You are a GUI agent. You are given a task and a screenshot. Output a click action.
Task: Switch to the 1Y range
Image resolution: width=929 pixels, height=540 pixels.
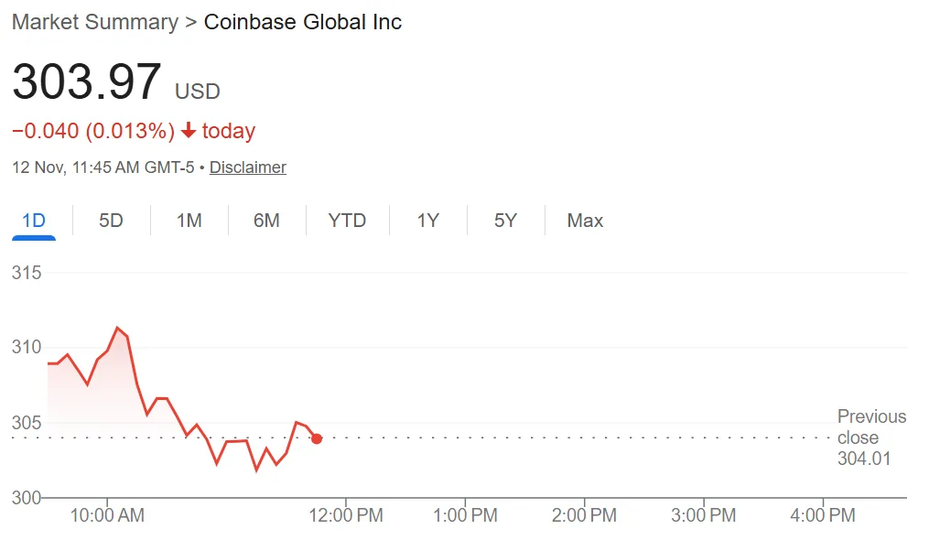[x=427, y=221]
